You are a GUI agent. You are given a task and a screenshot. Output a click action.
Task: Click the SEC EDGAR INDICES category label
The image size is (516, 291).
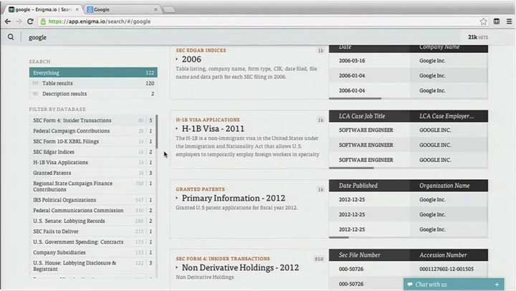click(x=201, y=50)
